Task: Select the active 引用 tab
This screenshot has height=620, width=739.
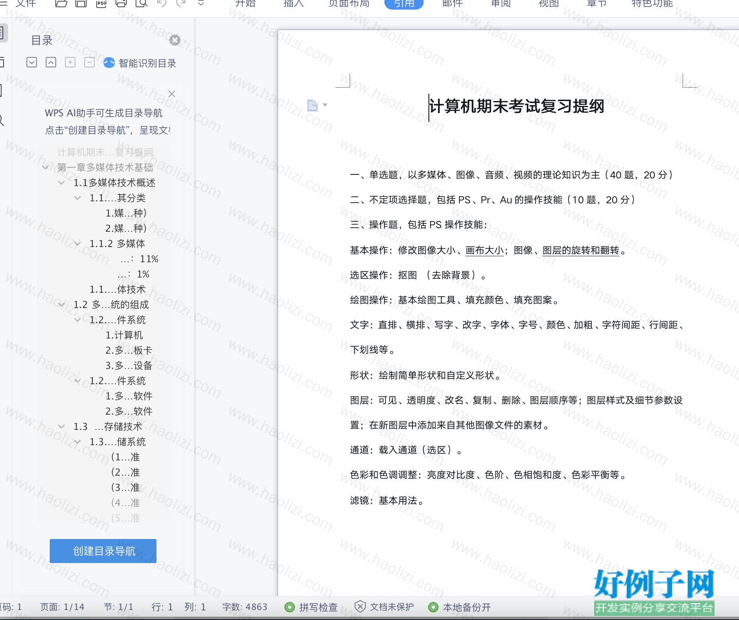Action: 404,4
